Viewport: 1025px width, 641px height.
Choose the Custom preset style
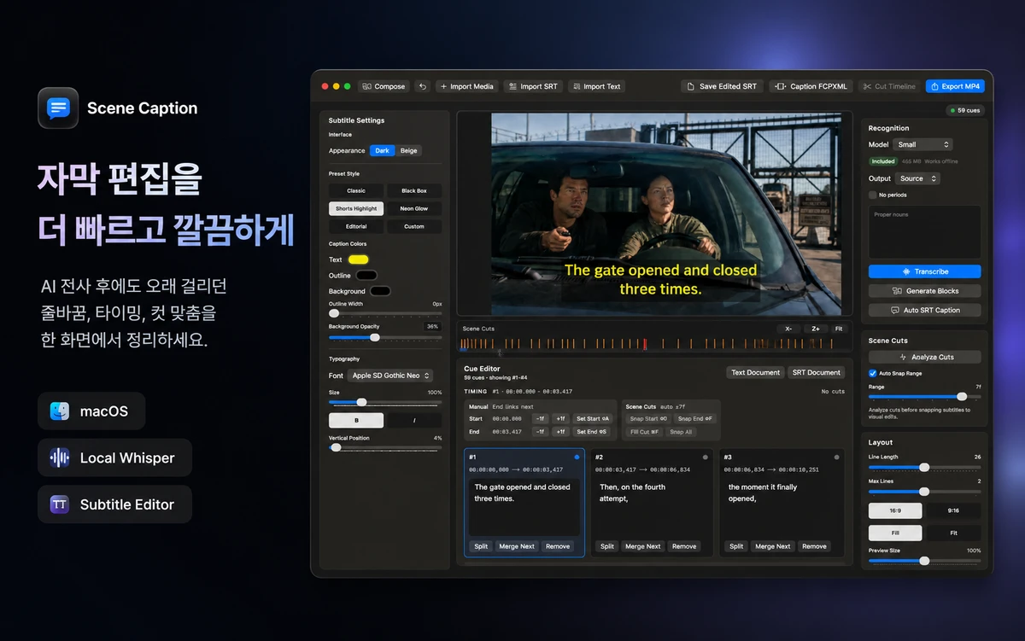coord(414,226)
